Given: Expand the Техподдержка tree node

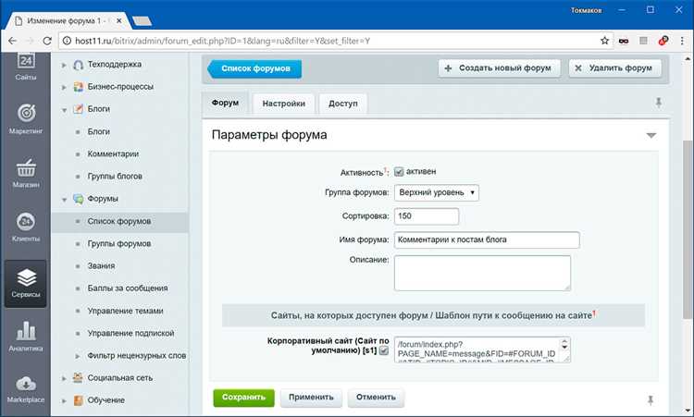Looking at the screenshot, I should tap(64, 65).
